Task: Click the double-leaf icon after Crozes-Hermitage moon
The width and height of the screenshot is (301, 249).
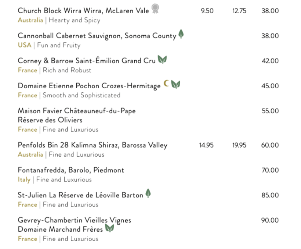Action: tap(176, 85)
